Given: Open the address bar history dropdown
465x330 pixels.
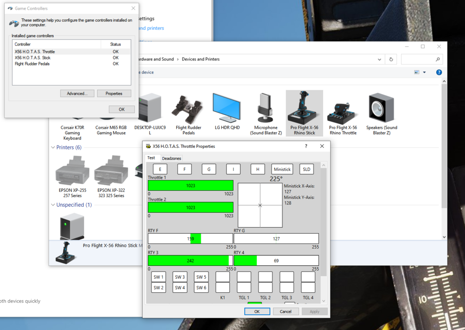Looking at the screenshot, I should click(x=380, y=59).
